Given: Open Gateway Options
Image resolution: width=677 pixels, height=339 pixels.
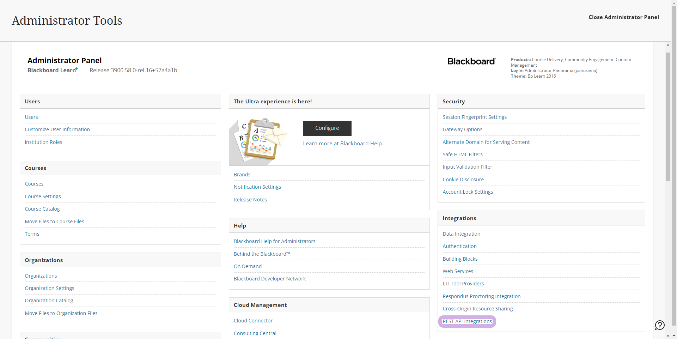Looking at the screenshot, I should pos(463,129).
